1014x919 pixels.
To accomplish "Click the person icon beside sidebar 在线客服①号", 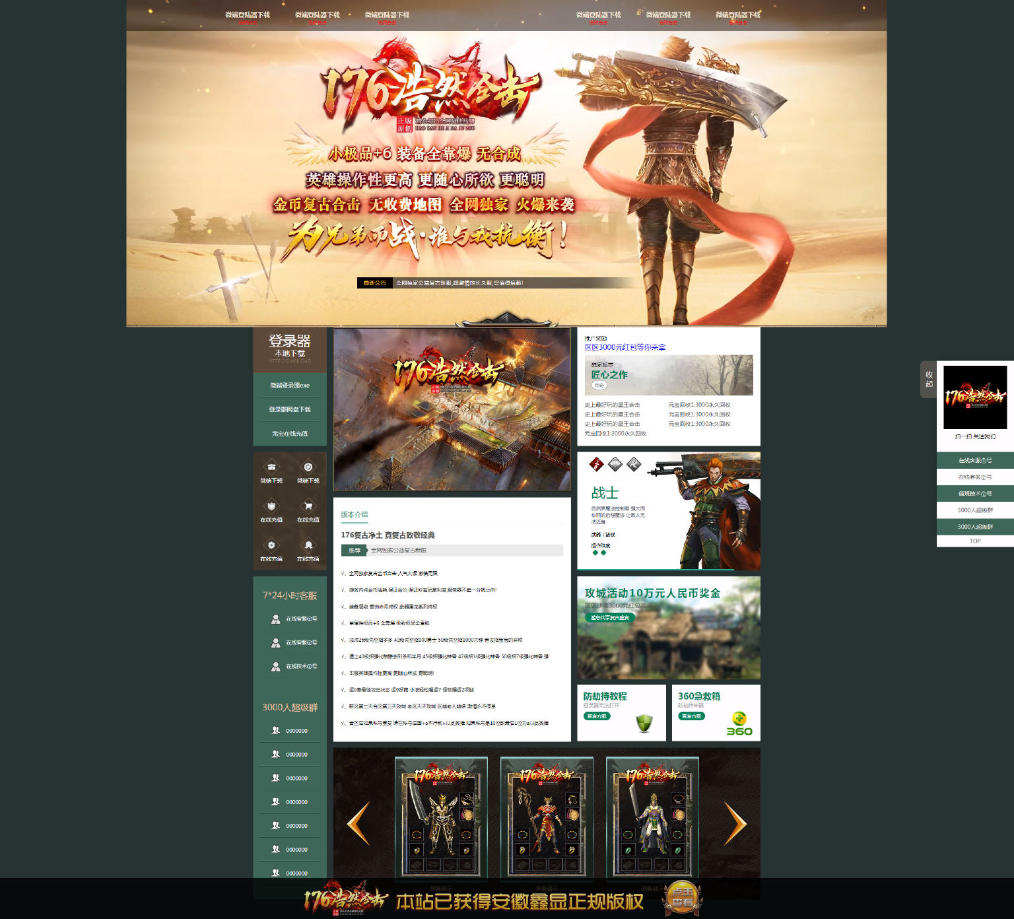I will tap(276, 619).
